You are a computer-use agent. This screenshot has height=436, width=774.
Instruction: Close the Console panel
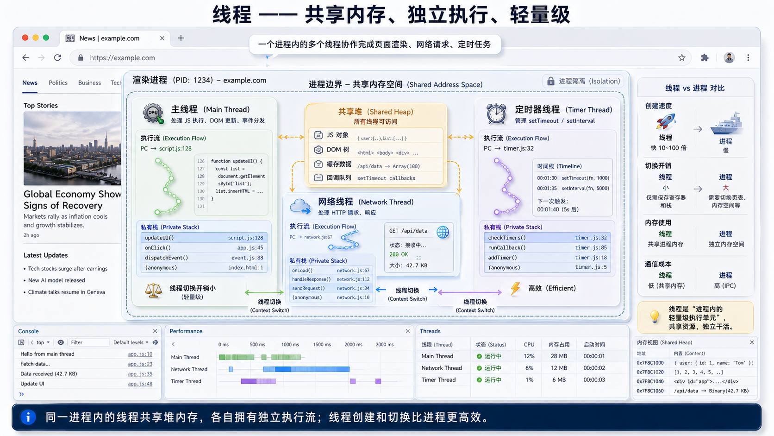pyautogui.click(x=155, y=331)
